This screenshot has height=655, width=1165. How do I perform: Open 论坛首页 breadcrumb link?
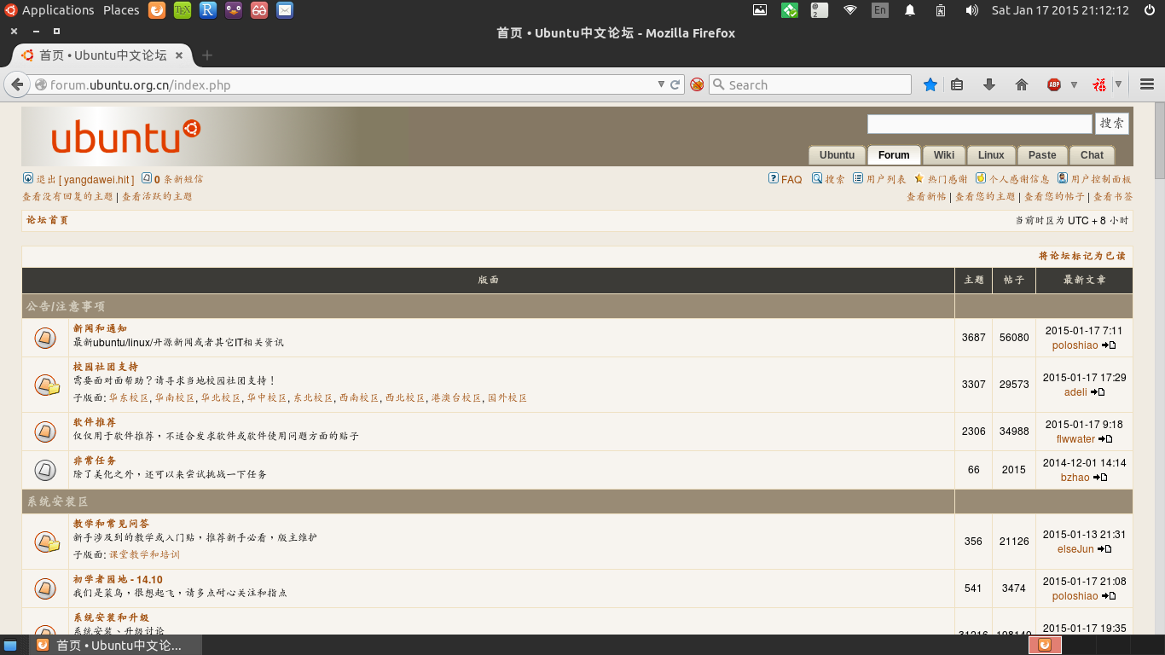(x=47, y=220)
